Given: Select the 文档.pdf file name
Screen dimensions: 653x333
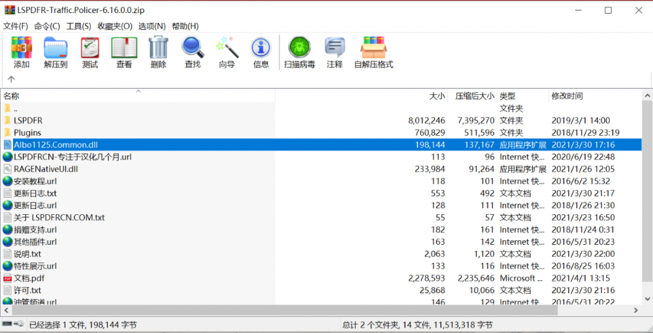Looking at the screenshot, I should pyautogui.click(x=29, y=278).
